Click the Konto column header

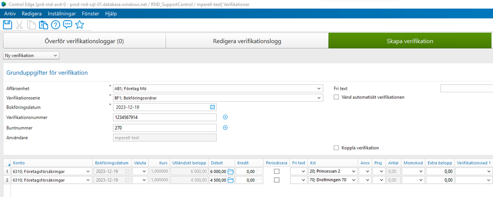click(51, 163)
